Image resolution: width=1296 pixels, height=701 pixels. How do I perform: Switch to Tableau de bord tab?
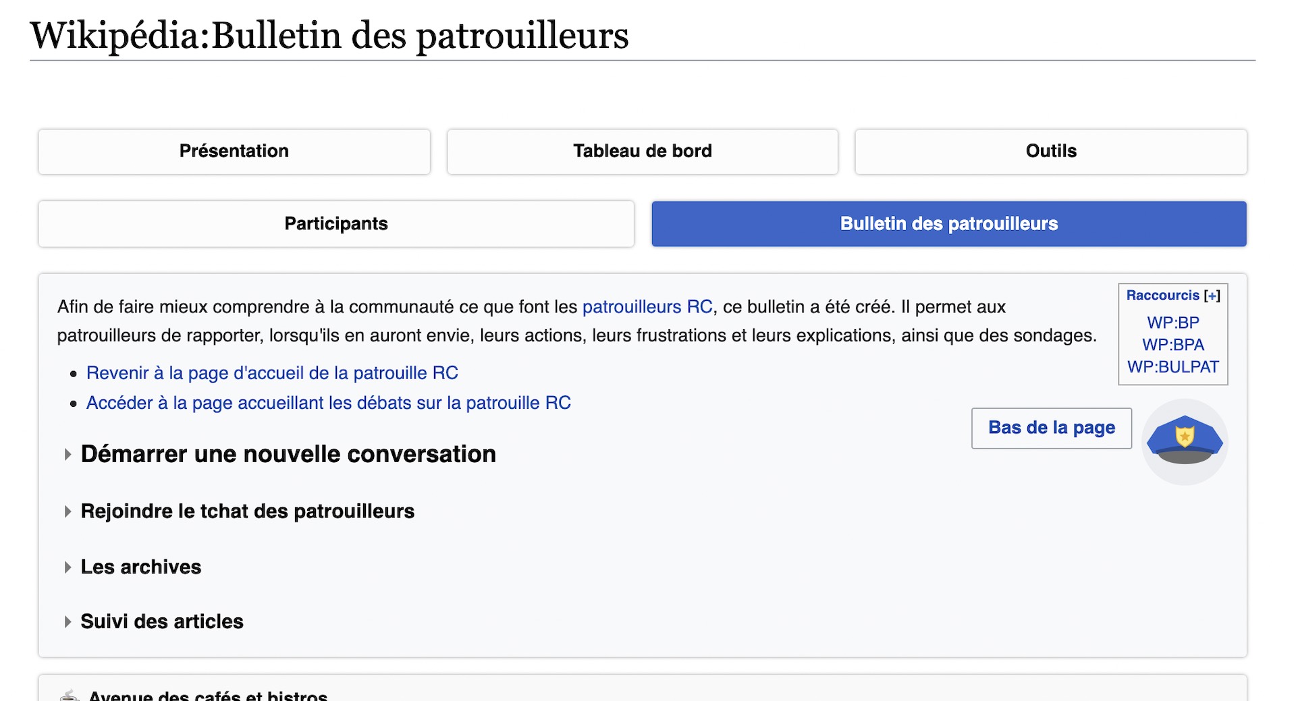(643, 151)
